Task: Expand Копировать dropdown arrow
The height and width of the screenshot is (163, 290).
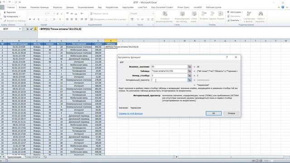Action: [19, 16]
